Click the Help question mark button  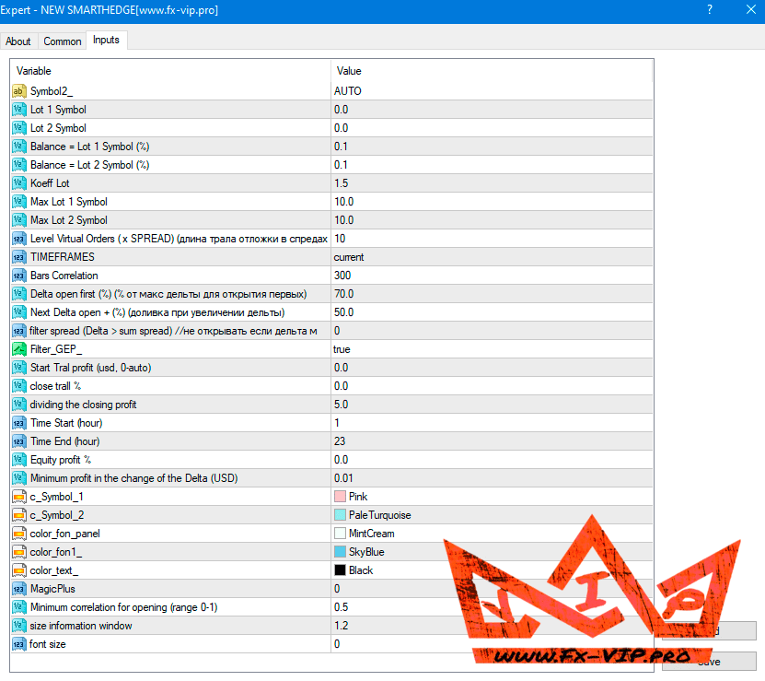pyautogui.click(x=709, y=10)
